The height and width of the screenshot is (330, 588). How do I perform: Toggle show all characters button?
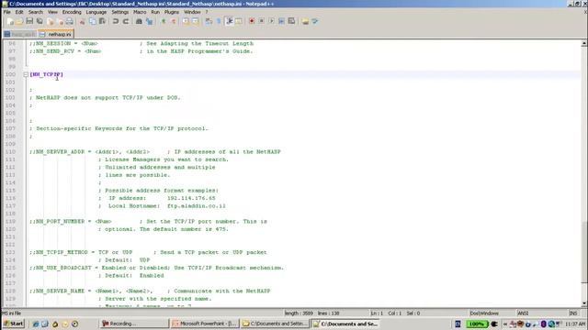[219, 21]
